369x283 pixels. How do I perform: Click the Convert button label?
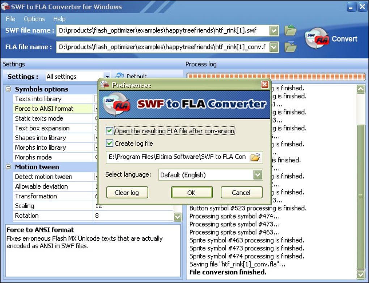click(x=344, y=39)
